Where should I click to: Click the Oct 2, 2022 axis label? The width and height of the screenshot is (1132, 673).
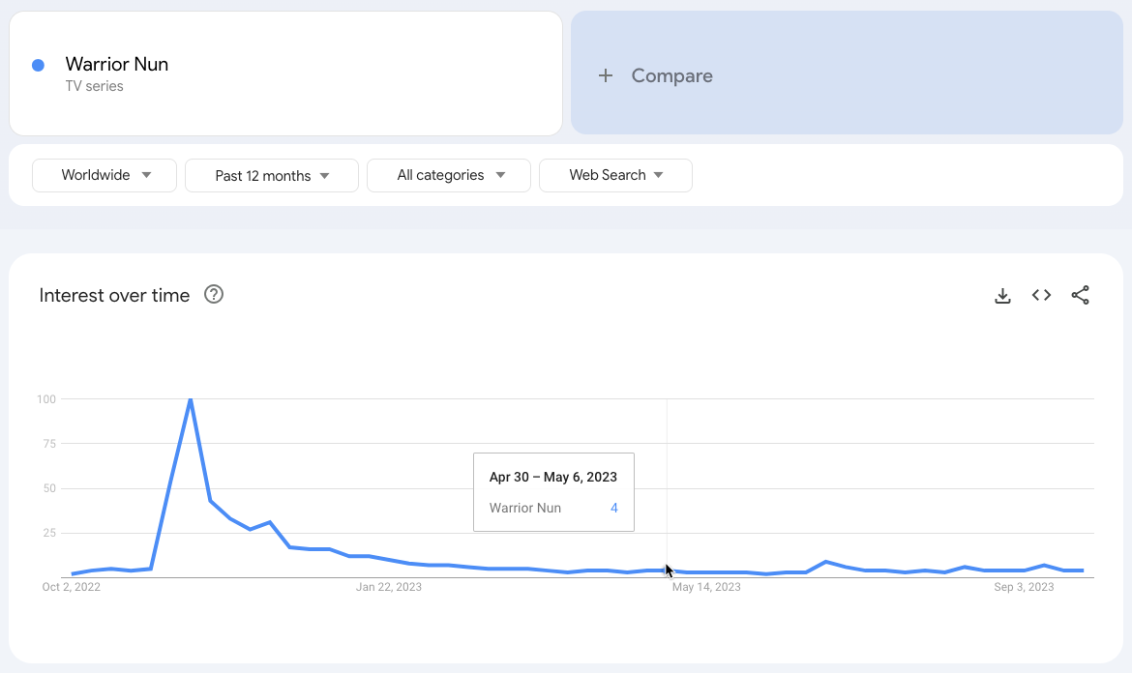[72, 586]
